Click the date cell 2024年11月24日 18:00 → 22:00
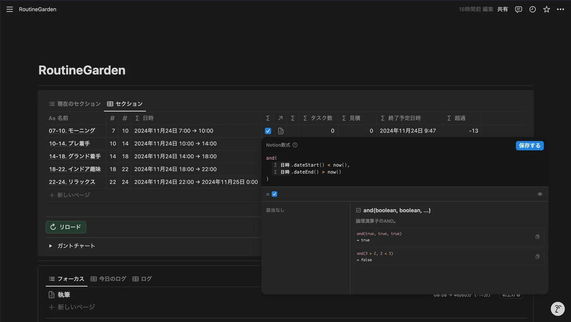 [x=175, y=169]
